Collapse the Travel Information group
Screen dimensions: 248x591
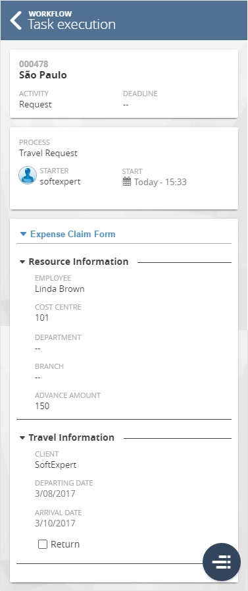(22, 437)
